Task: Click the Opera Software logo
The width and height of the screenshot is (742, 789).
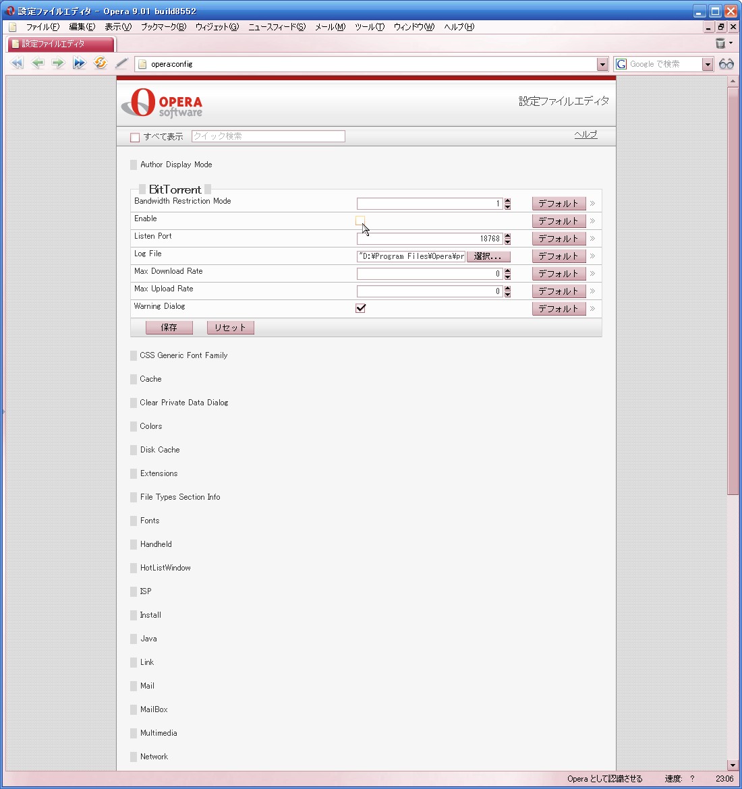Action: [162, 103]
